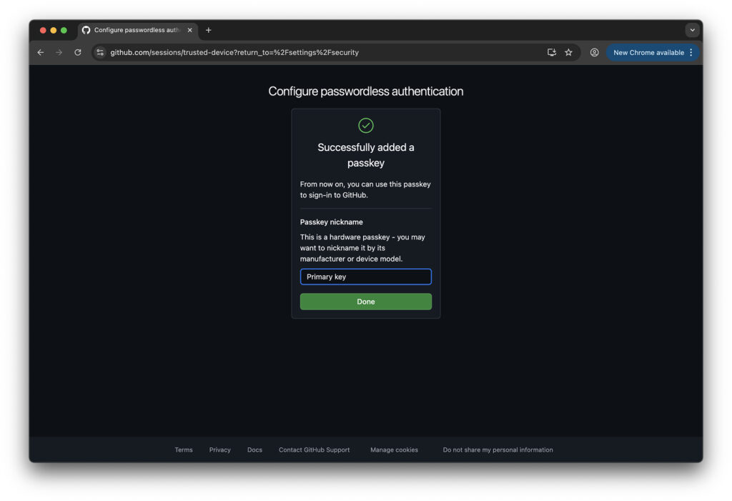Click the green Done button
This screenshot has width=732, height=501.
tap(365, 302)
